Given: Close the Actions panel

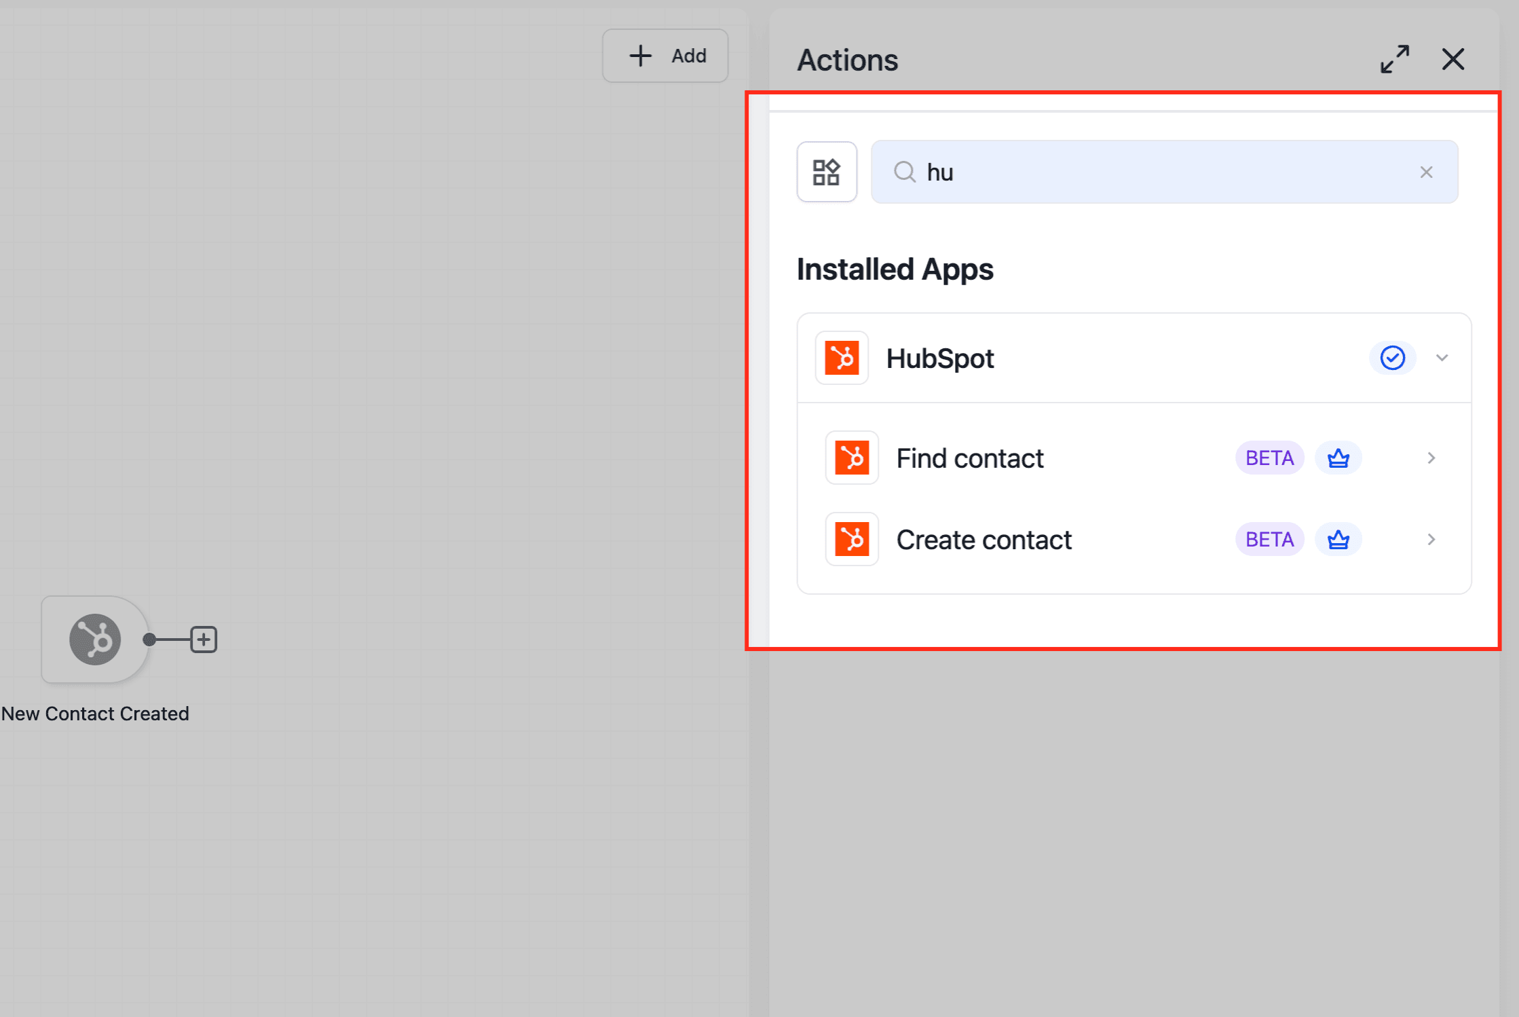Looking at the screenshot, I should (x=1453, y=60).
